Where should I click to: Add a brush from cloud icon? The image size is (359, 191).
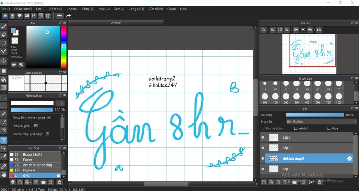13,182
